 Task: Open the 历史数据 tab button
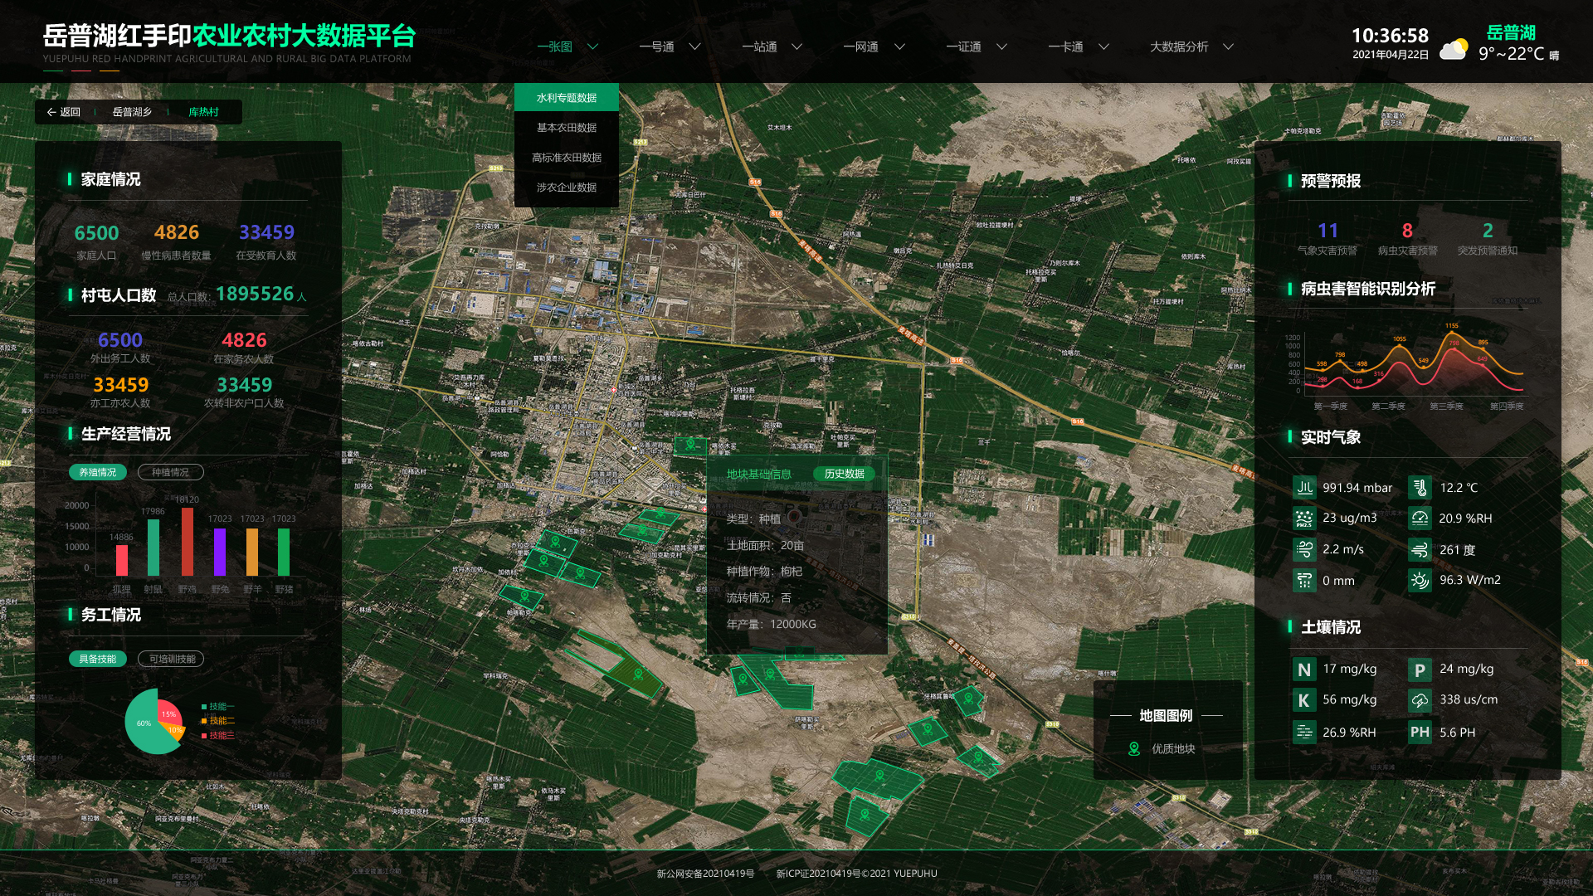pos(844,474)
